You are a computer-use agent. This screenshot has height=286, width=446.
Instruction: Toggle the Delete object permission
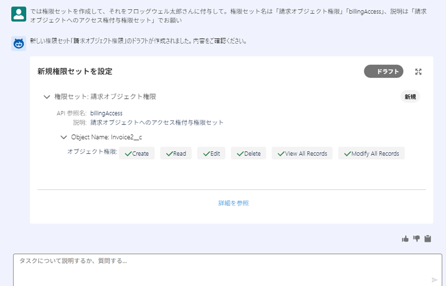pyautogui.click(x=249, y=153)
